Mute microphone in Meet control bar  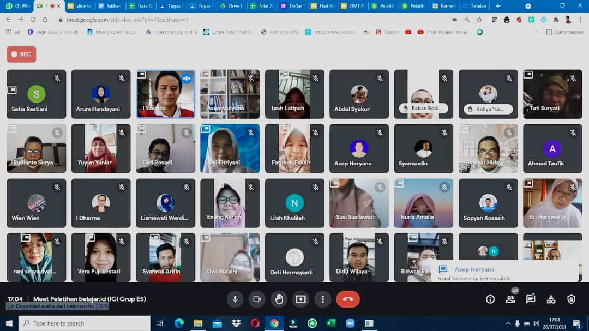[x=235, y=299]
